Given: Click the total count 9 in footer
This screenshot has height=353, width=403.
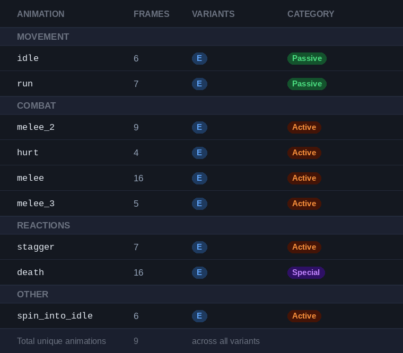Looking at the screenshot, I should [x=136, y=341].
